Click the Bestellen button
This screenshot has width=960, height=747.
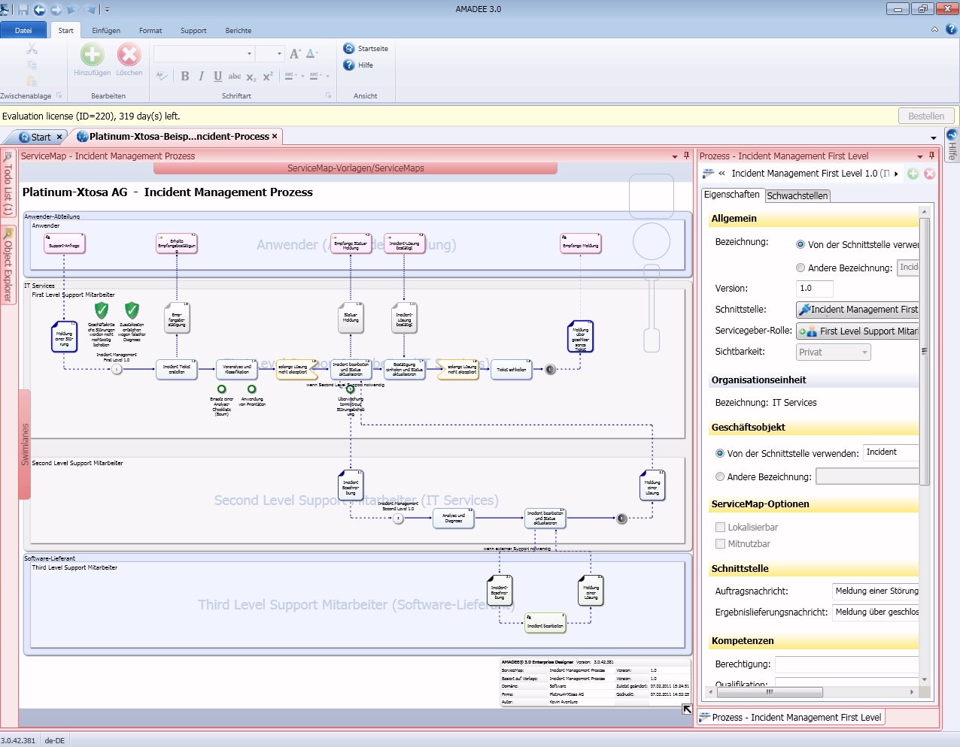coord(925,116)
